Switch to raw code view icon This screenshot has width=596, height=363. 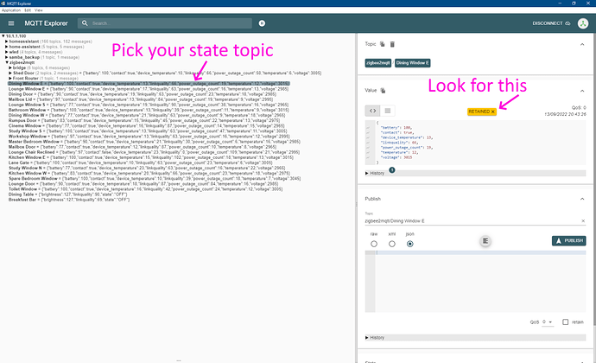pos(372,111)
